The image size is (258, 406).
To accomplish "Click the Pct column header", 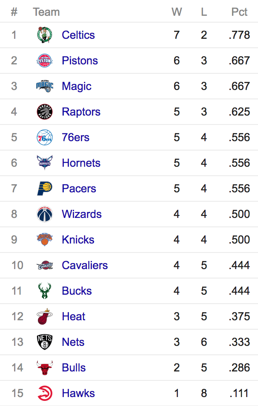I will pos(239,12).
